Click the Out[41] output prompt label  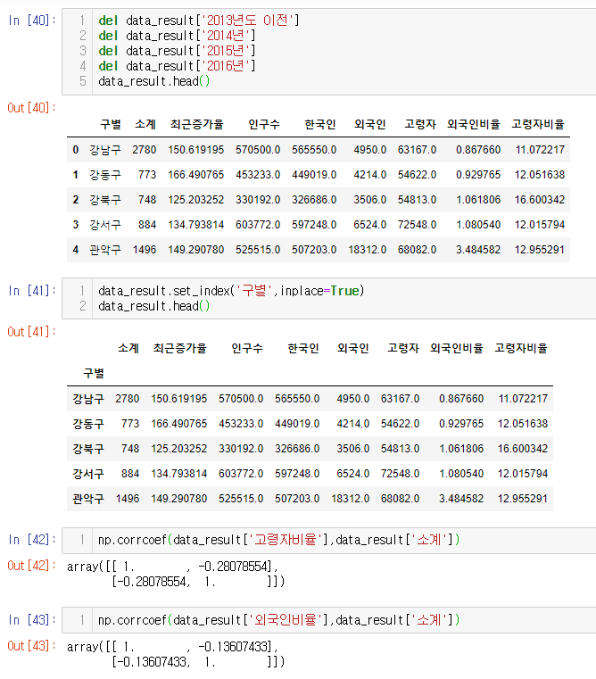(31, 332)
